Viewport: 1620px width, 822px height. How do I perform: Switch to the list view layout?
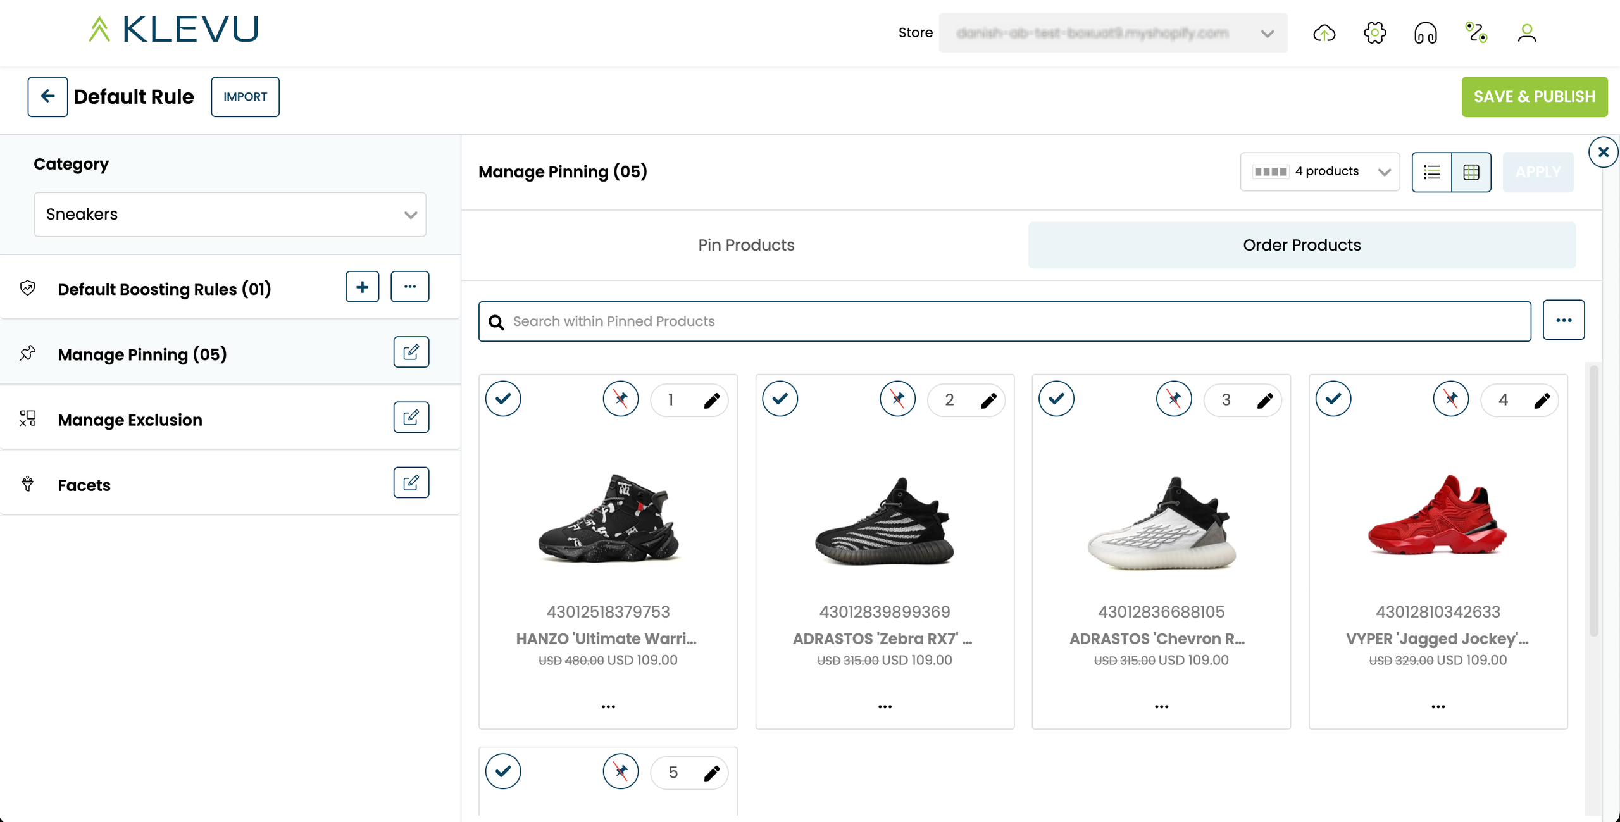click(x=1431, y=172)
